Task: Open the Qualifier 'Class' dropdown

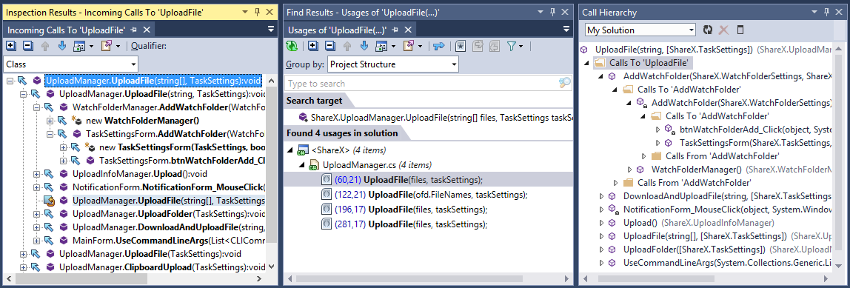Action: pos(70,64)
